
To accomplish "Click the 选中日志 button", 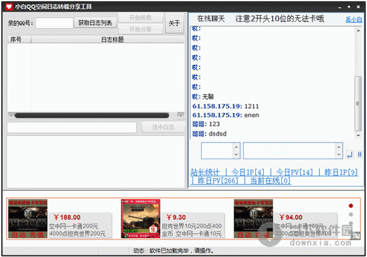I will click(163, 127).
